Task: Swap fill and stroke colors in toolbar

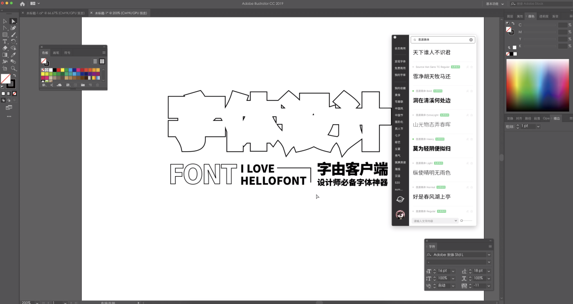Action: (14, 76)
